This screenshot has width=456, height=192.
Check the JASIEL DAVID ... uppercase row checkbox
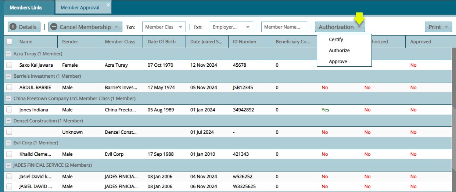[x=9, y=186]
